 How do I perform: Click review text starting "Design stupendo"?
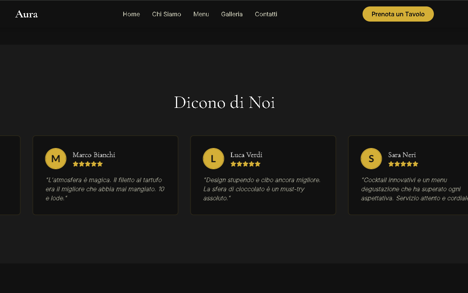pyautogui.click(x=262, y=189)
